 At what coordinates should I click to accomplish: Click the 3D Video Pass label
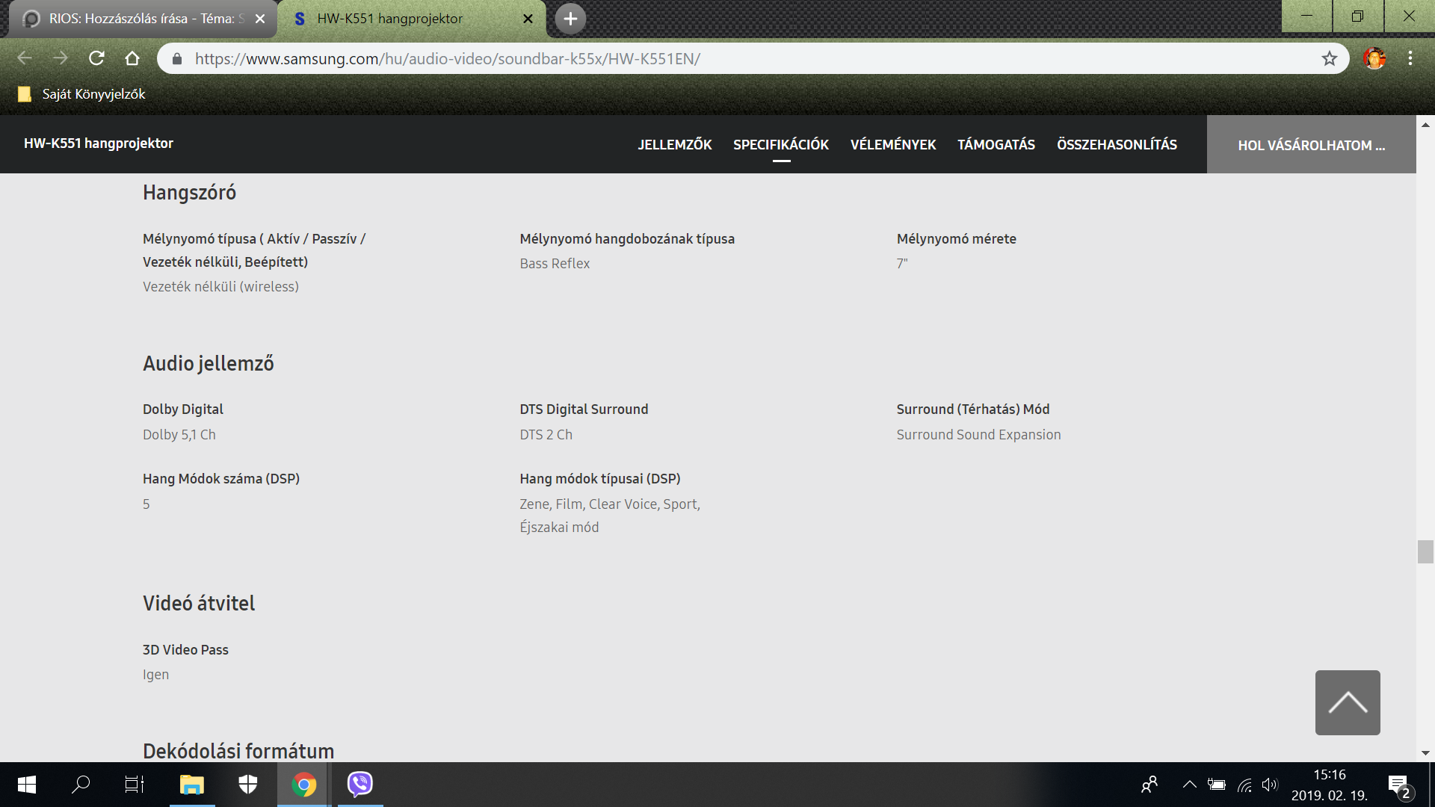pyautogui.click(x=185, y=650)
